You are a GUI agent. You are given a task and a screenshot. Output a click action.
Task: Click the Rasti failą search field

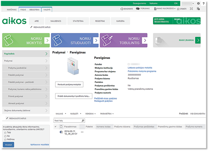[69, 121]
